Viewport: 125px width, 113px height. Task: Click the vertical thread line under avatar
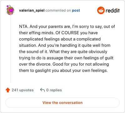tap(10, 49)
